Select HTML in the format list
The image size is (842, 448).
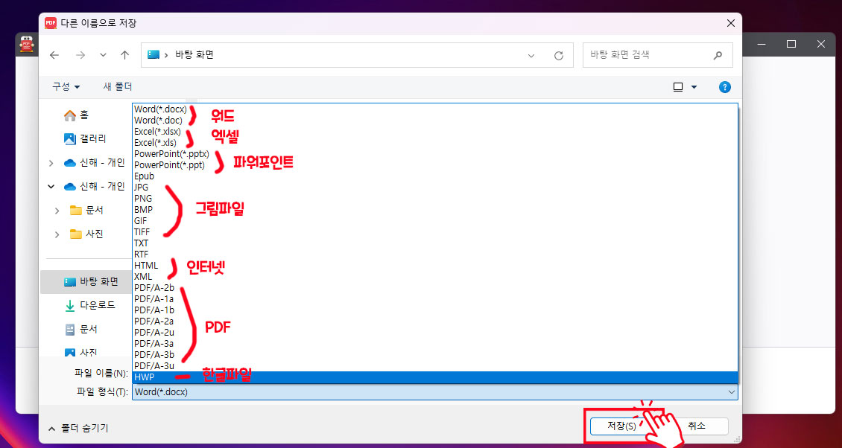point(435,266)
